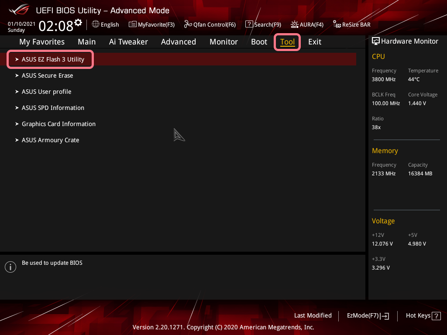Open the Exit tab
This screenshot has height=335, width=447.
[x=315, y=42]
